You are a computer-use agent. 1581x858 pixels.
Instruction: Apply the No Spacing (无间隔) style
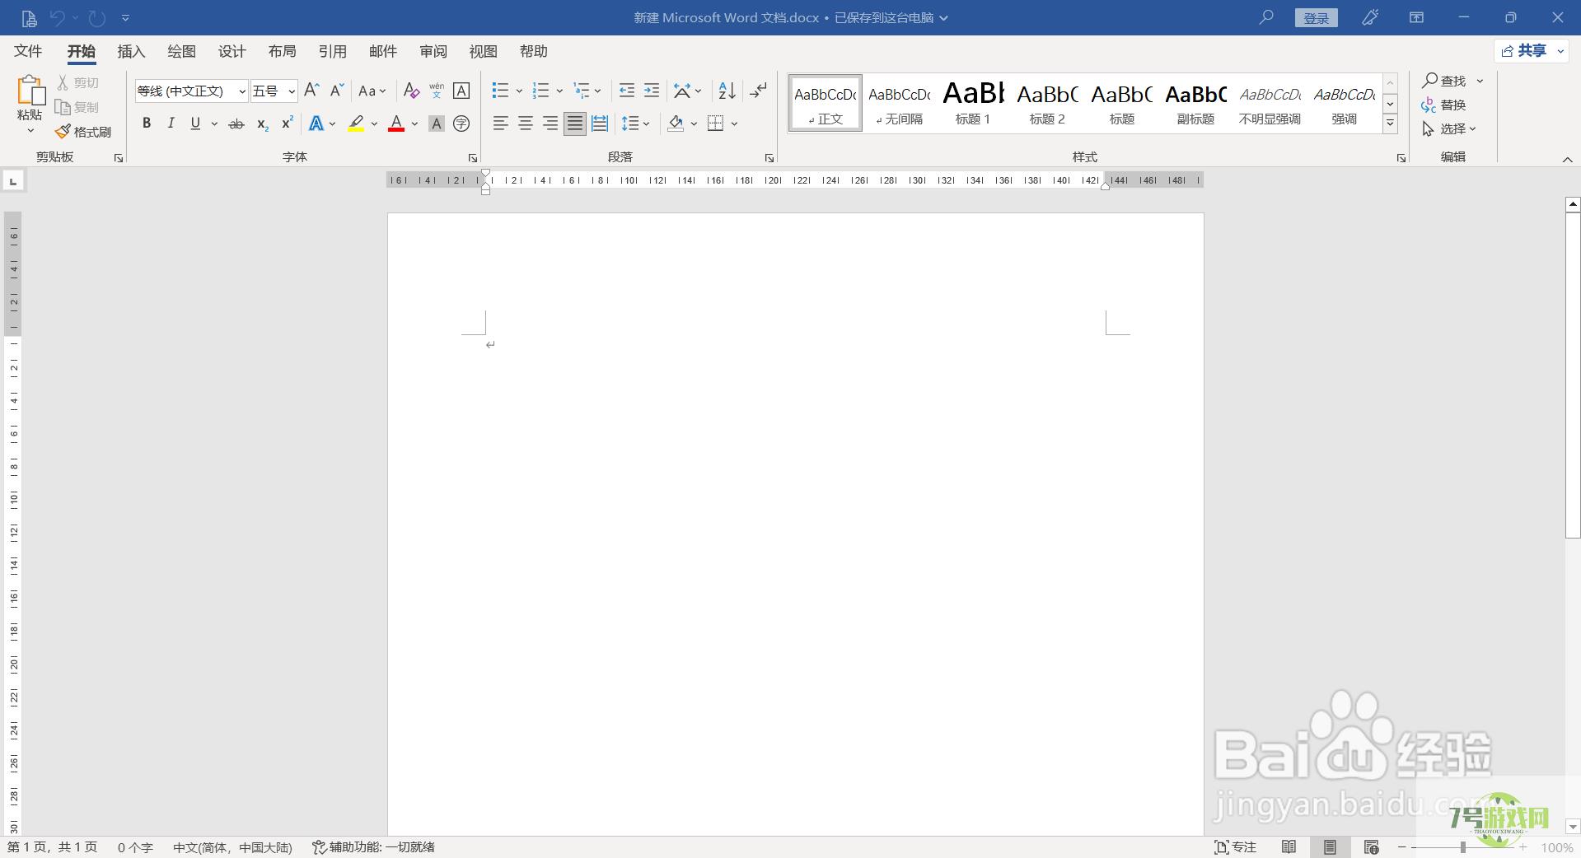click(899, 104)
